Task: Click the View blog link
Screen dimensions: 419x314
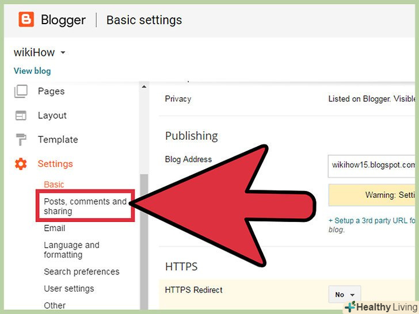Action: click(x=32, y=71)
